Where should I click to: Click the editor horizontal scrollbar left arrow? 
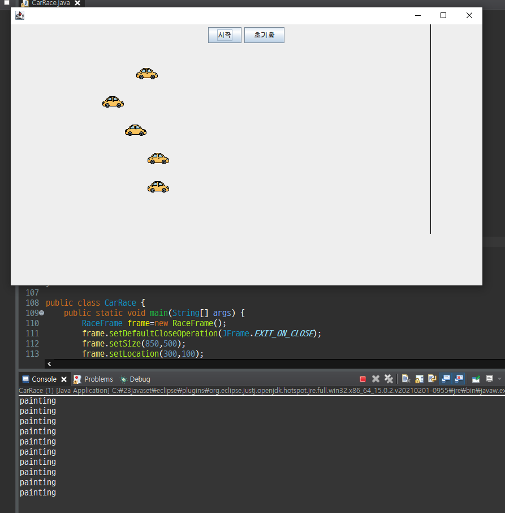(49, 364)
